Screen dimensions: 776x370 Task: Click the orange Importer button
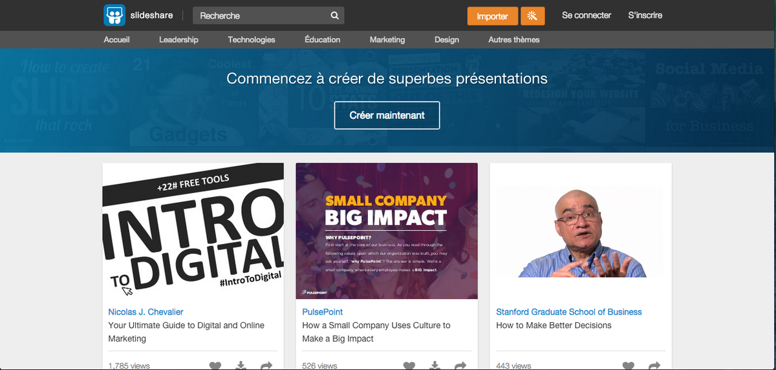coord(492,16)
